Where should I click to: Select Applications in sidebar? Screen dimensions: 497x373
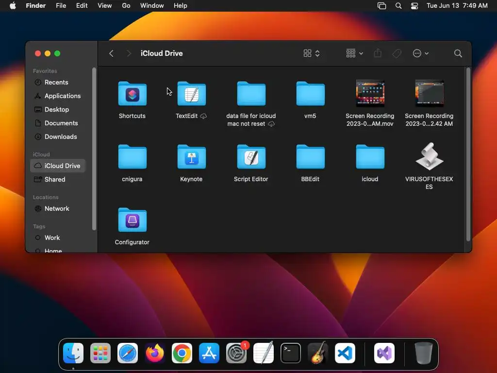tap(58, 96)
